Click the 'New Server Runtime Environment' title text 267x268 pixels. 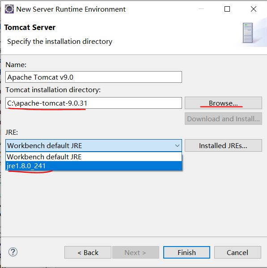(x=71, y=9)
